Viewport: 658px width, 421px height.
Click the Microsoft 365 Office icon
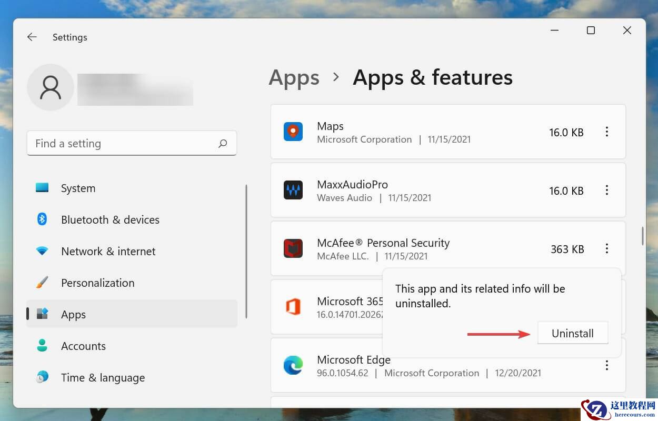click(x=293, y=307)
